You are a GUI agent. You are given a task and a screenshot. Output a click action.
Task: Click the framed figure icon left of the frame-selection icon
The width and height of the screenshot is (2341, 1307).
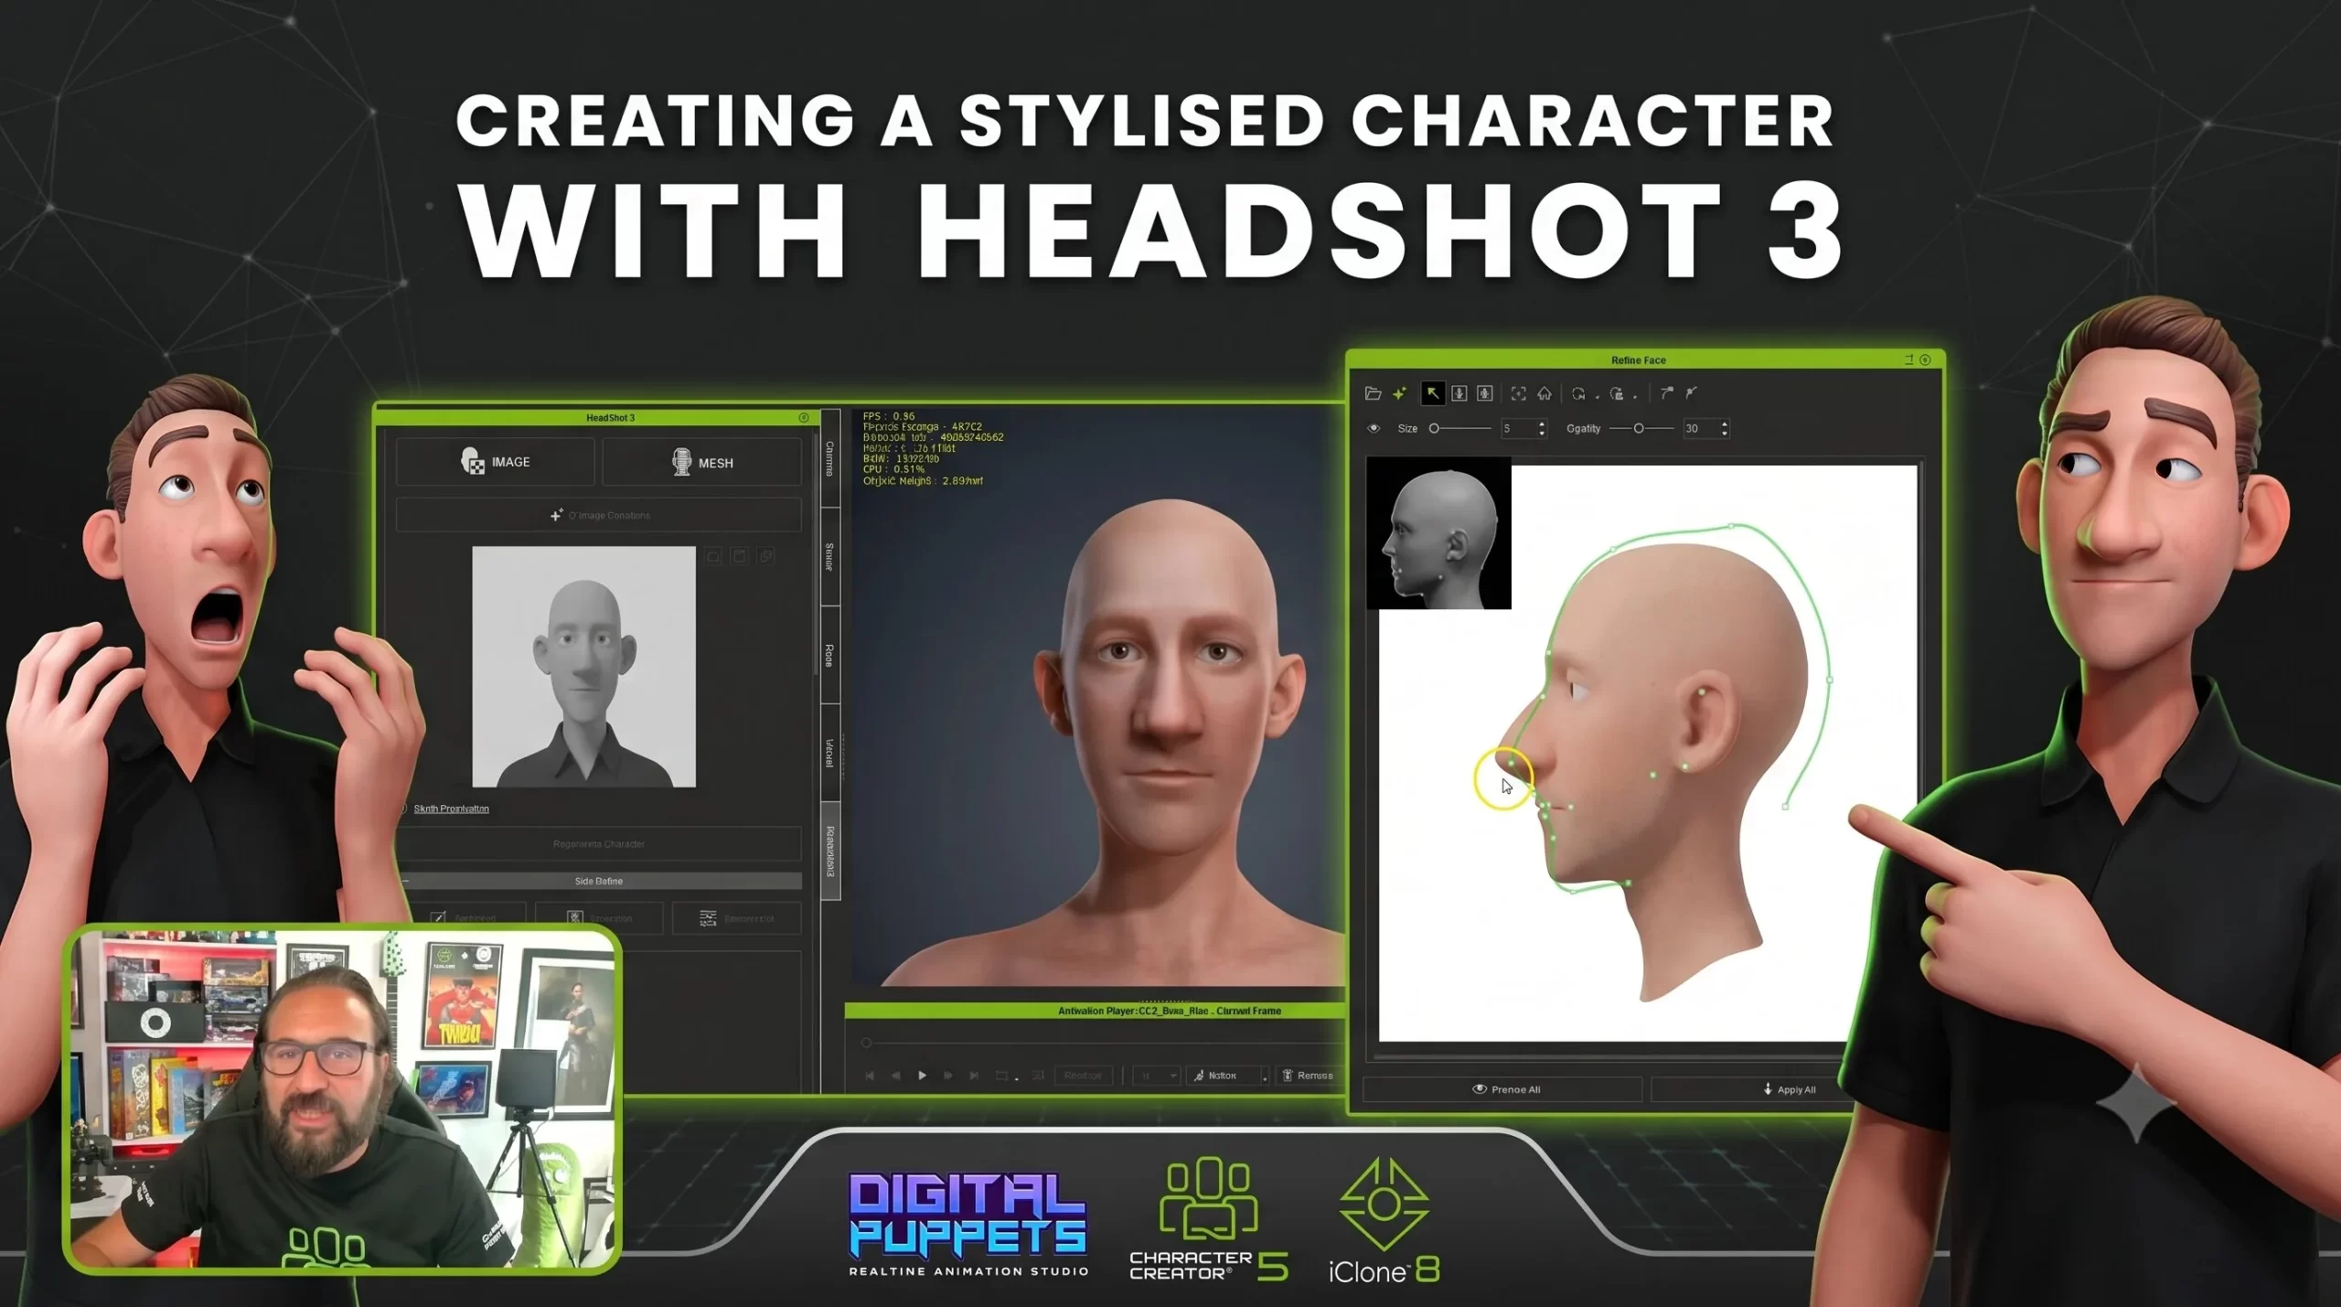pos(1485,393)
